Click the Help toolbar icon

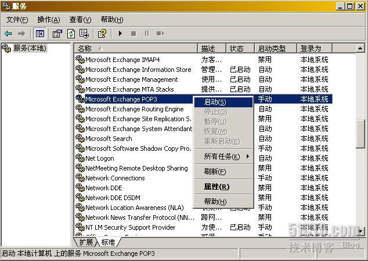[102, 34]
